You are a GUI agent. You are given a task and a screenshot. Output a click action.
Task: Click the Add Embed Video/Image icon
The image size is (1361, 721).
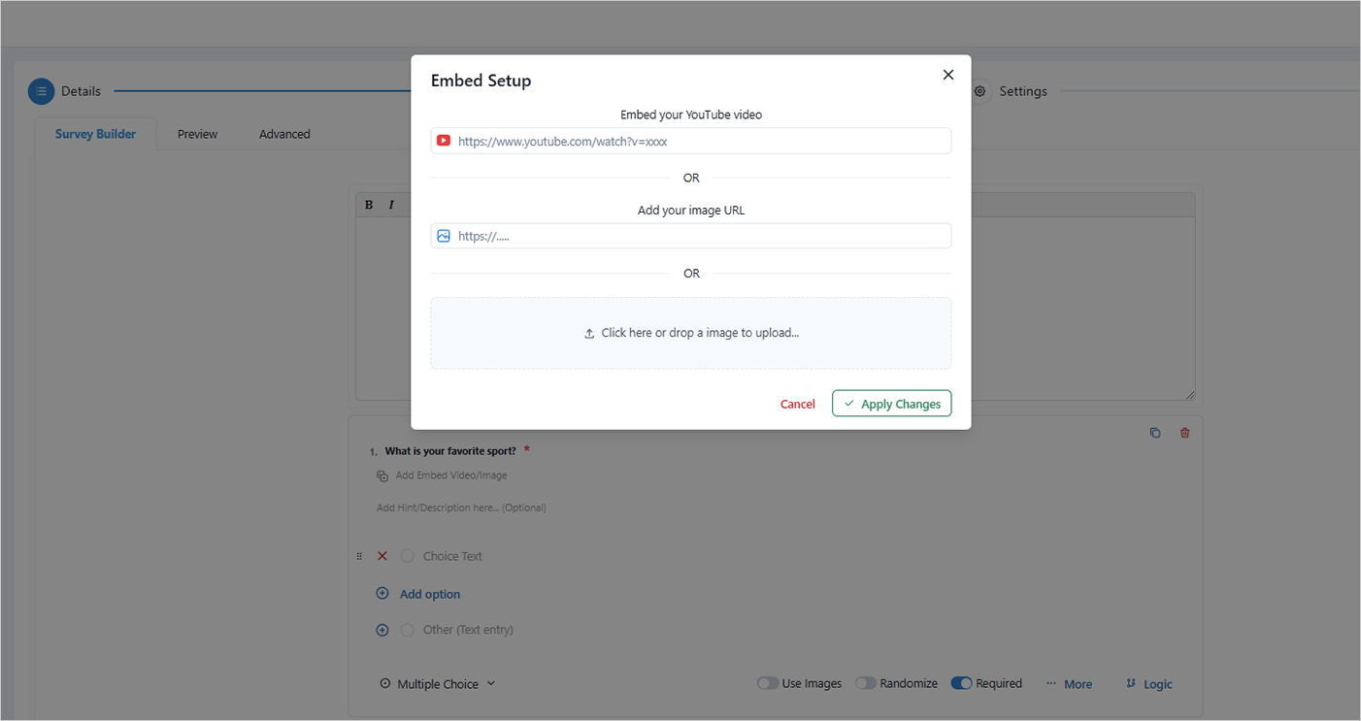coord(382,475)
